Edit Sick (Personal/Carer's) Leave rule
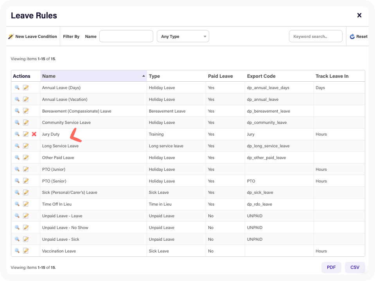The height and width of the screenshot is (281, 375). pos(26,192)
